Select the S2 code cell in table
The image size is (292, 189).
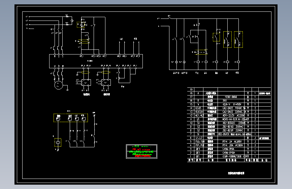click(198, 130)
